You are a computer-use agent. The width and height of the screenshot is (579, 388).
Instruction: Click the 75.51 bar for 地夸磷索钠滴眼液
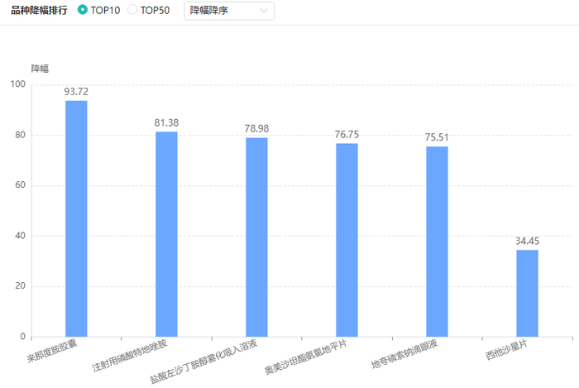(438, 242)
